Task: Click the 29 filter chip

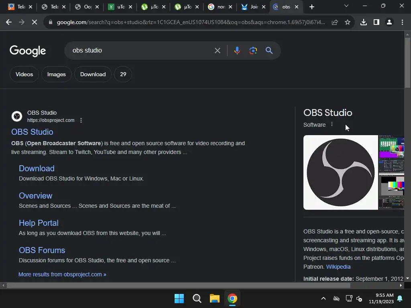Action: [123, 74]
